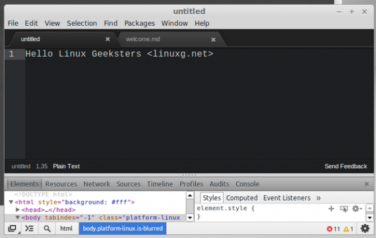
Task: Toggle element state selector icon
Action: [x=344, y=208]
